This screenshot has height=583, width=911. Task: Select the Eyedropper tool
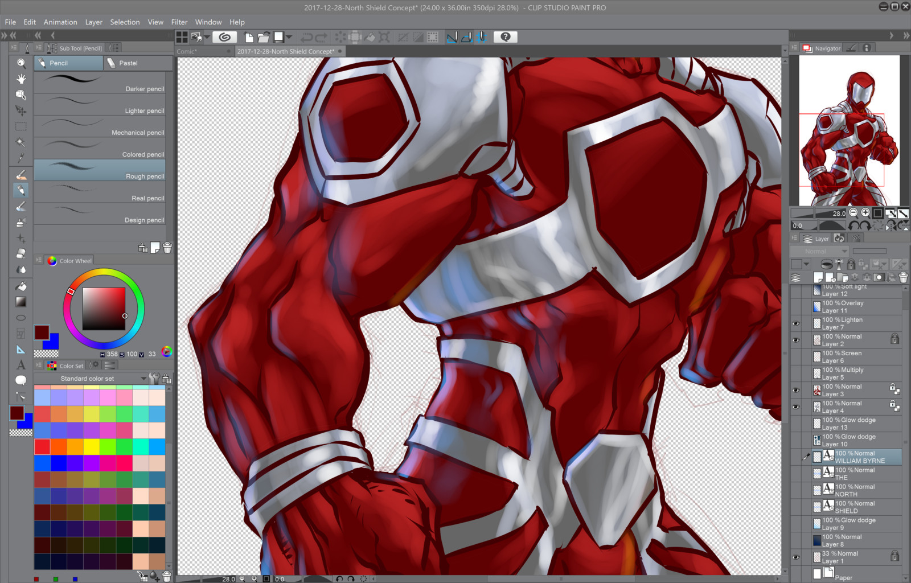(x=21, y=158)
